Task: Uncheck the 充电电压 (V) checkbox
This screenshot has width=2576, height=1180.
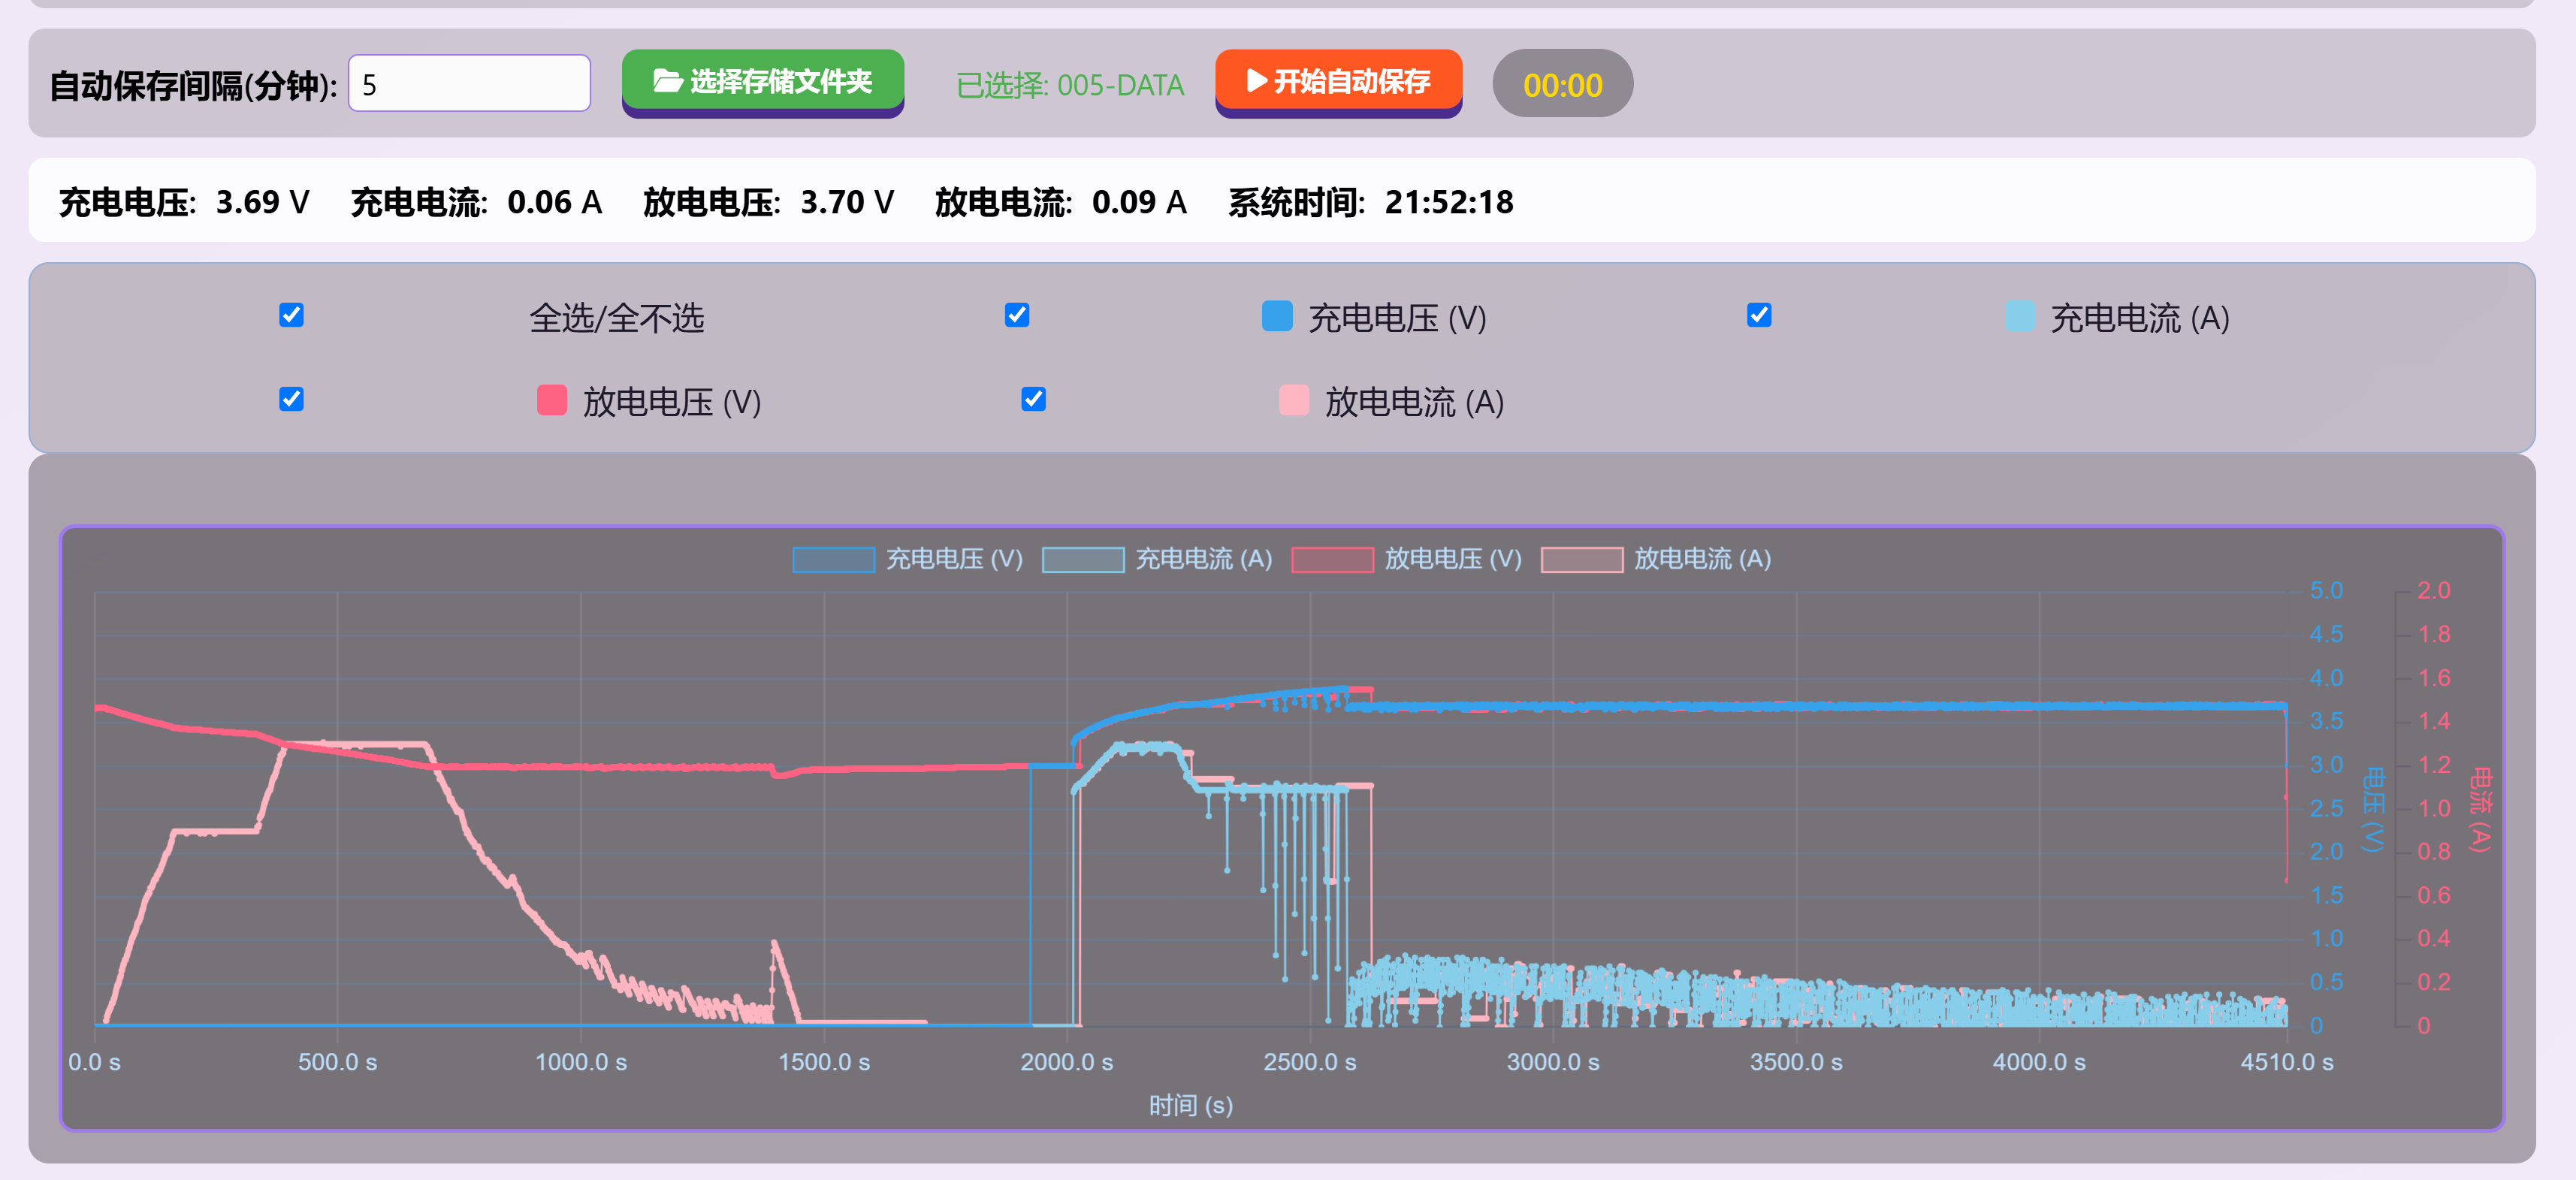Action: coord(1017,316)
